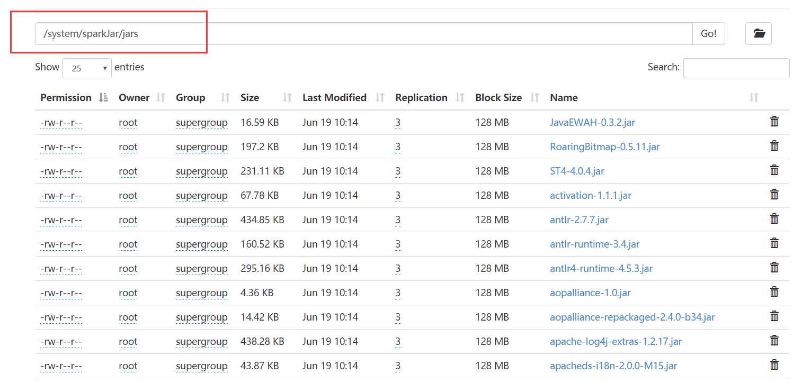Delete RoaringBitmap-0.5.11.jar using trash icon

coord(774,146)
